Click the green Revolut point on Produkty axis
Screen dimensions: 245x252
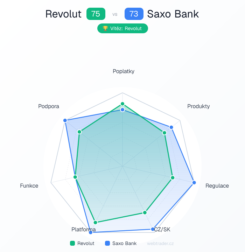click(x=164, y=133)
